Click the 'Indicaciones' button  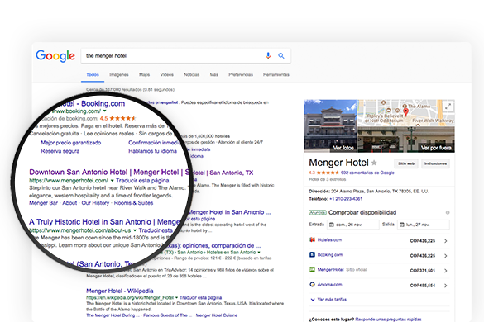tap(435, 163)
